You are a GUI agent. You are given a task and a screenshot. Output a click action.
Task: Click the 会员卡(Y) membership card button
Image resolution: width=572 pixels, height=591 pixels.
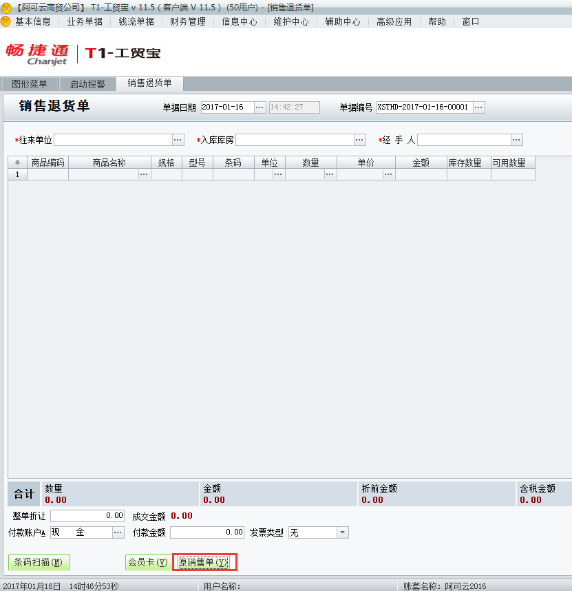[147, 562]
